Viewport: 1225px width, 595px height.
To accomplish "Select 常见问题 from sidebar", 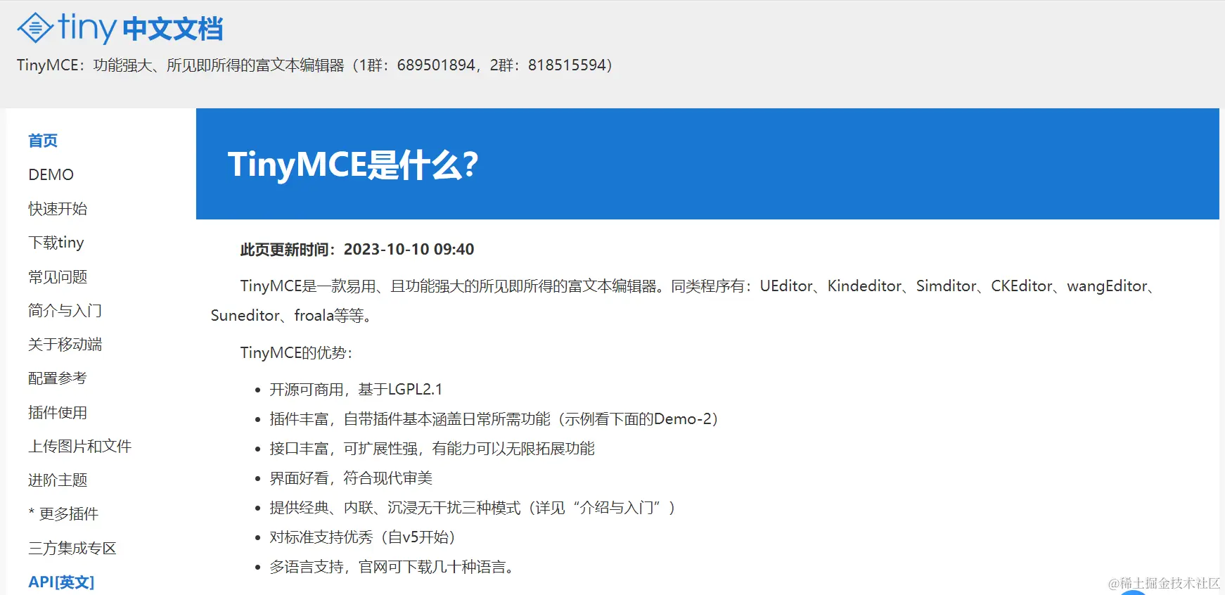I will [58, 277].
